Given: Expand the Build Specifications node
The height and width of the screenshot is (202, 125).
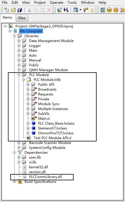Looking at the screenshot, I should click(14, 182).
